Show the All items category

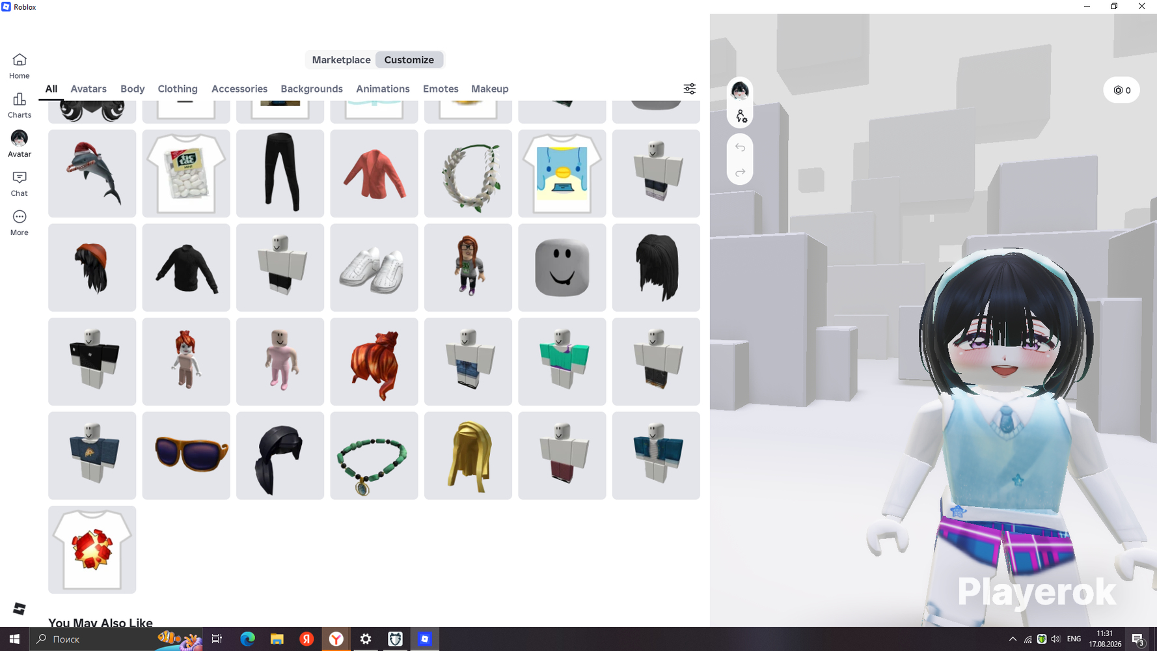pyautogui.click(x=51, y=89)
